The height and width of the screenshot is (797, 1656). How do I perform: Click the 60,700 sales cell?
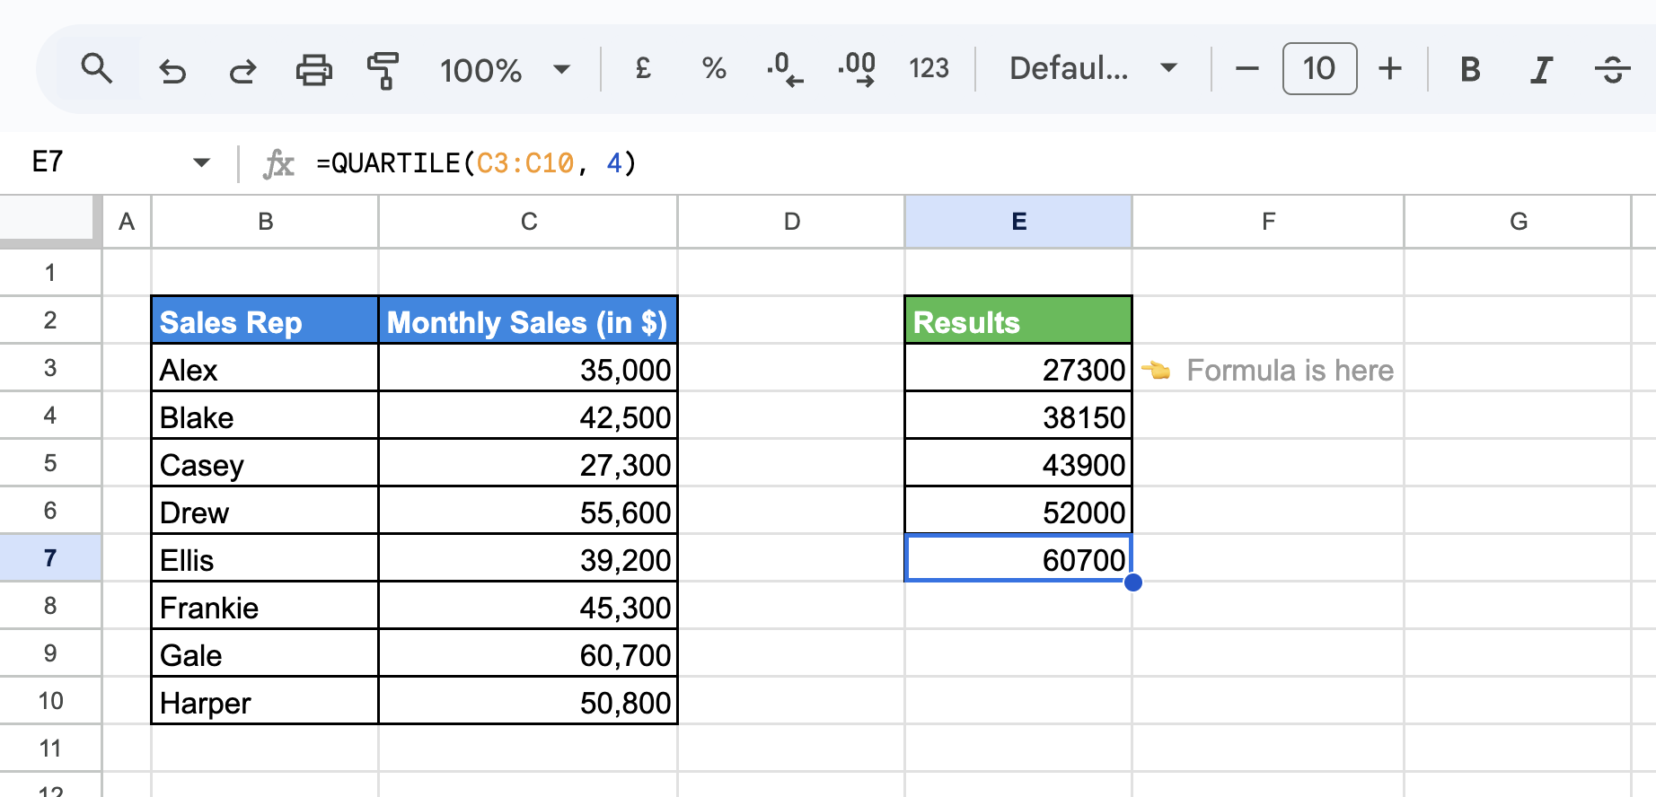point(528,653)
